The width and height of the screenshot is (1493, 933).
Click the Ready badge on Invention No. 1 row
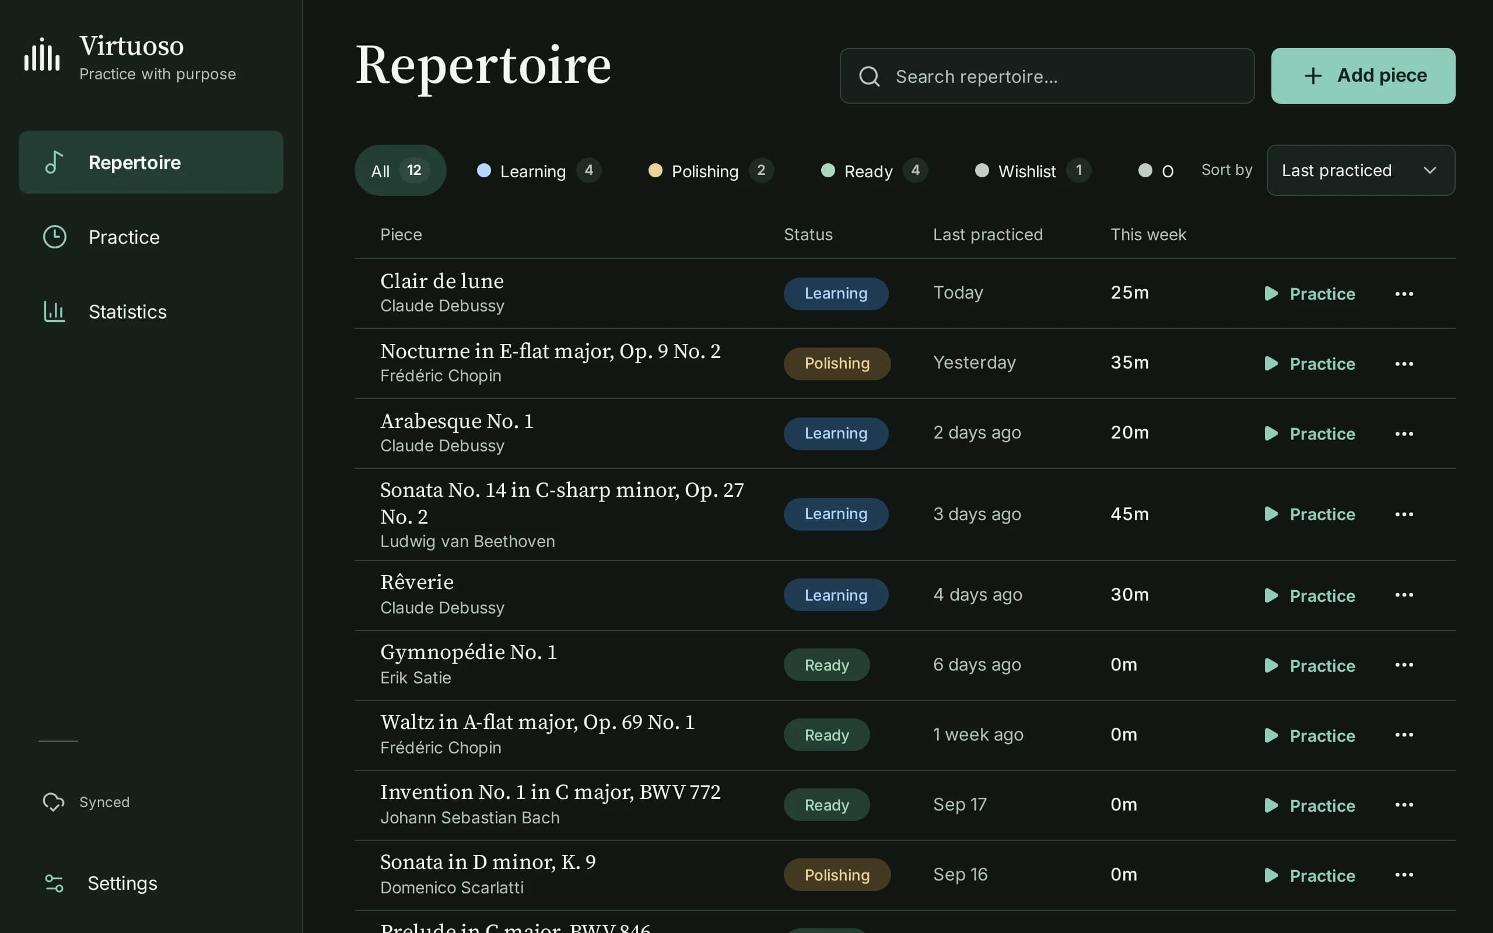(x=827, y=805)
